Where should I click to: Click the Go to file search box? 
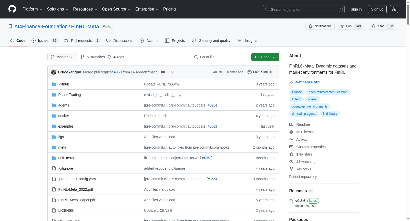220,57
